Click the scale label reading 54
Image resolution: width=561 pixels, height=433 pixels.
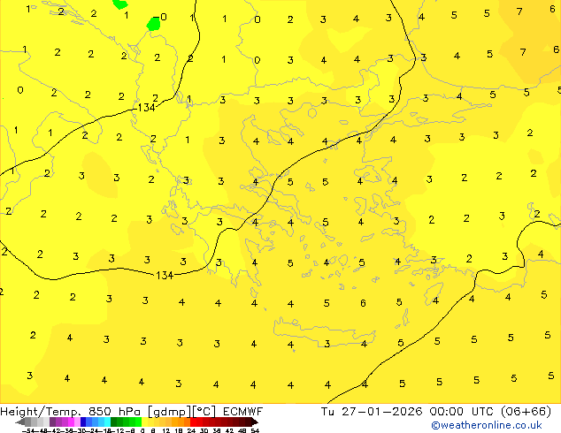coord(254,430)
